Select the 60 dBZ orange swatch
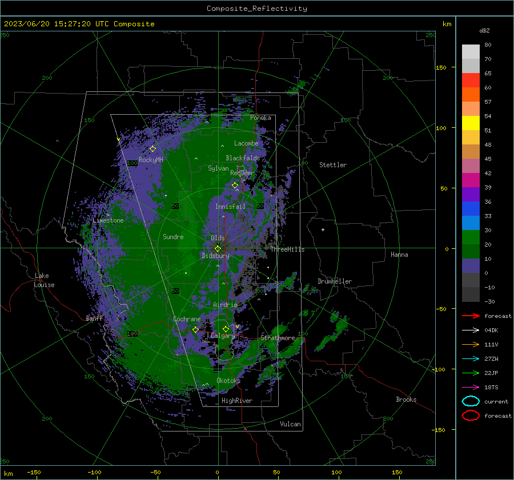Viewport: 514px width, 480px height. [471, 94]
